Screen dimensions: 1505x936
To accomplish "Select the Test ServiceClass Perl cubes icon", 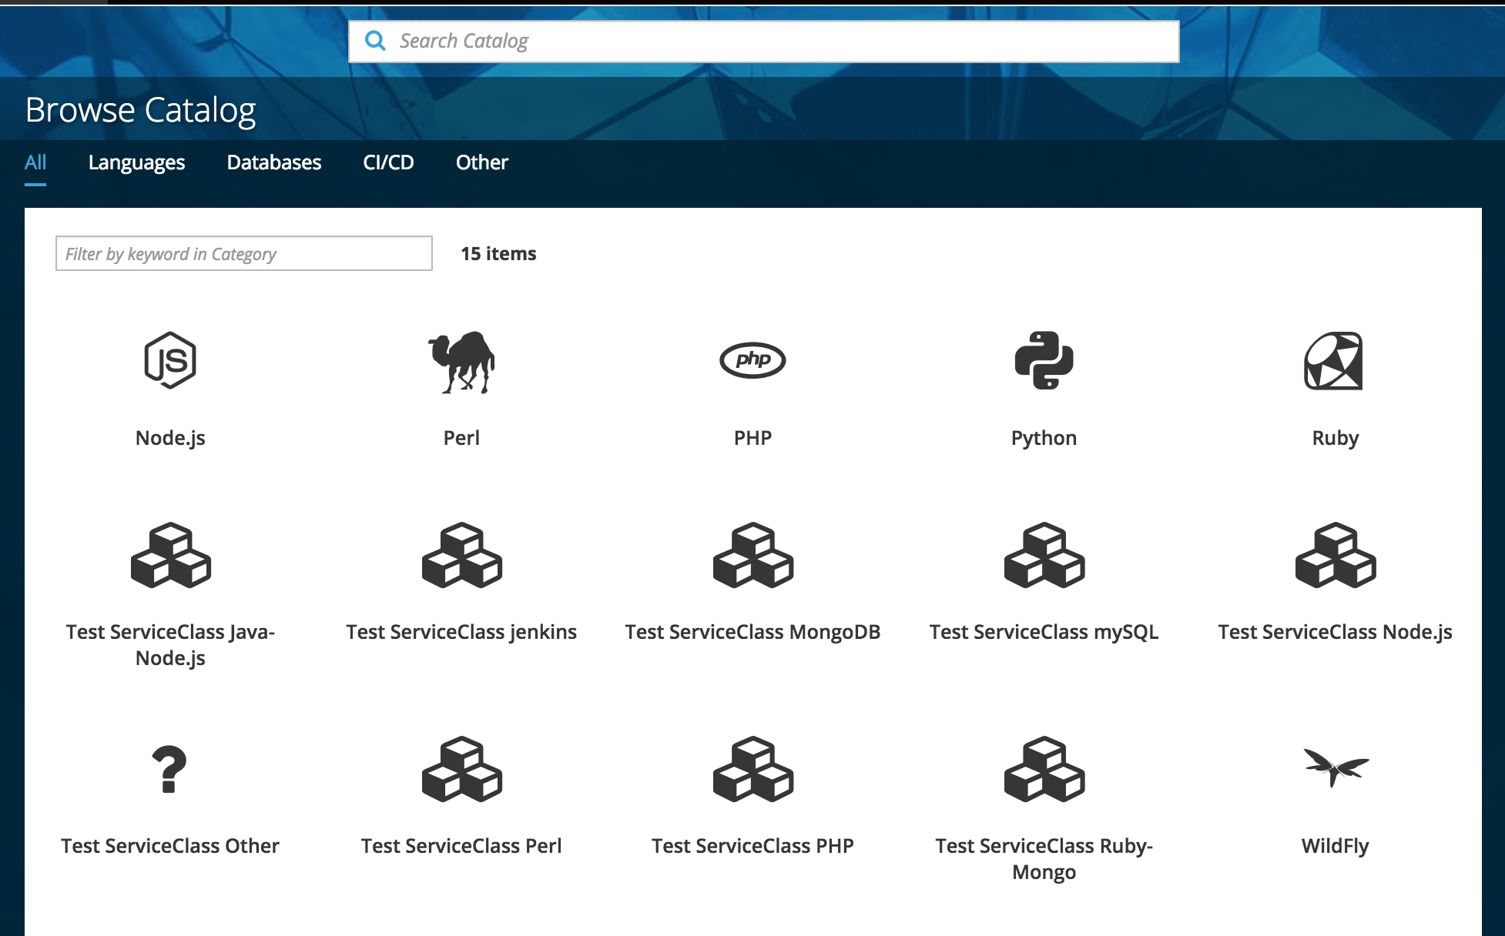I will [461, 769].
